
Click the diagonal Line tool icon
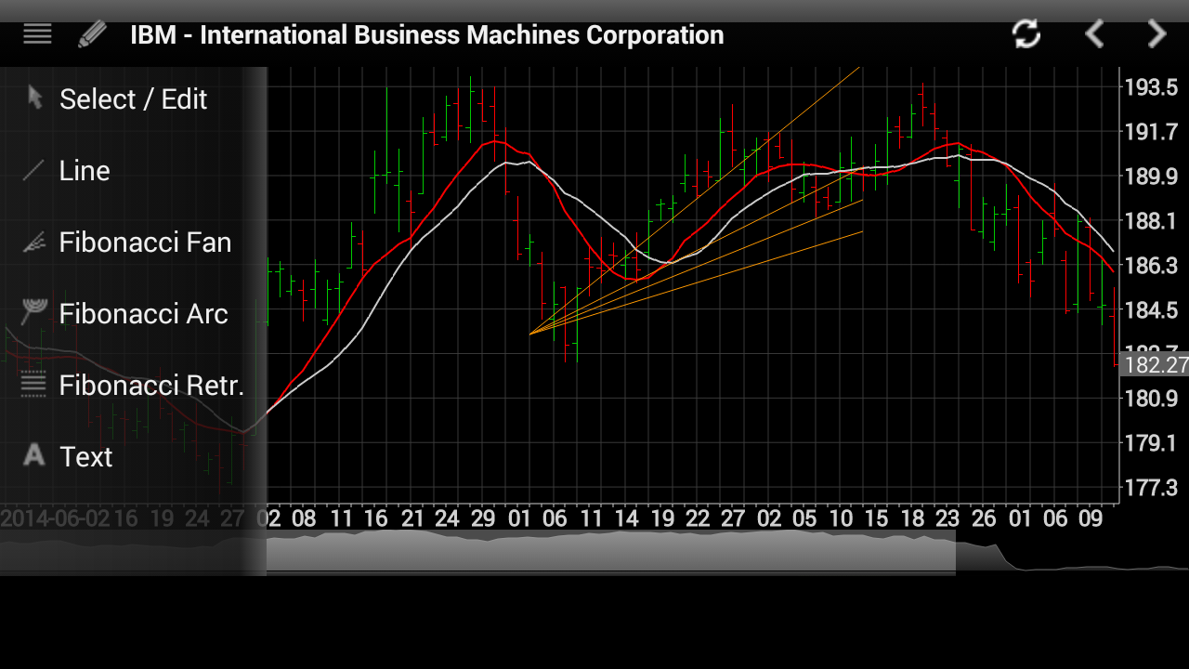(34, 171)
